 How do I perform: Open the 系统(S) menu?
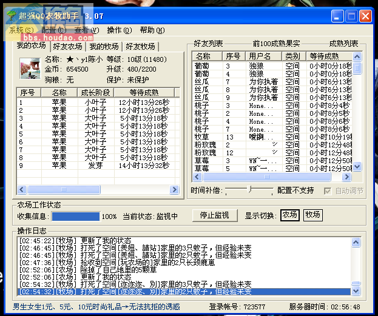21,30
